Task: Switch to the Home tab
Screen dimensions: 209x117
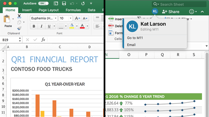Action: point(10,10)
